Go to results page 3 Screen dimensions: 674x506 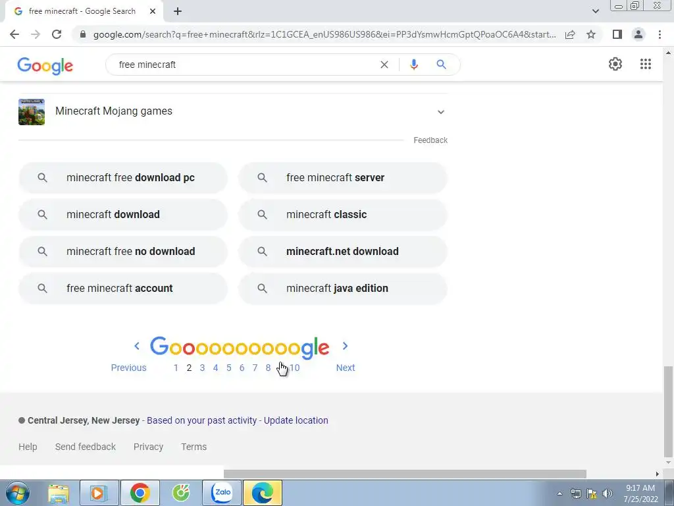click(202, 368)
